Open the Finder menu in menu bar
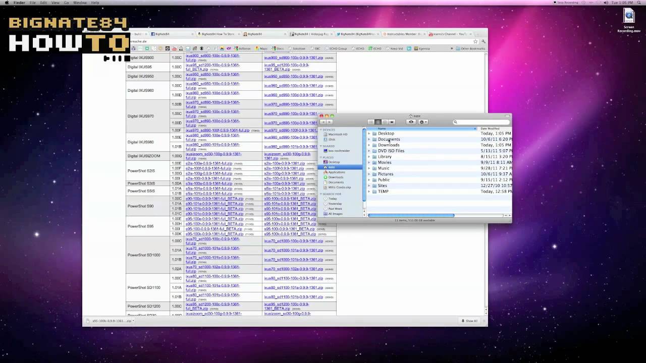This screenshot has height=363, width=646. click(x=19, y=3)
